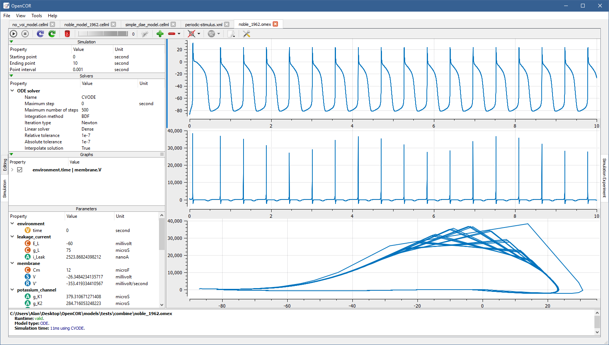Switch to the periodic-stimulus.xml tab
This screenshot has width=609, height=345.
pos(203,25)
